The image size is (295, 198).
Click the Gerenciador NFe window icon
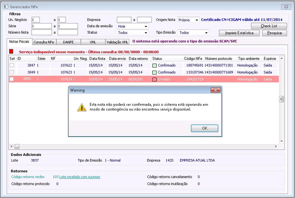[x=6, y=7]
